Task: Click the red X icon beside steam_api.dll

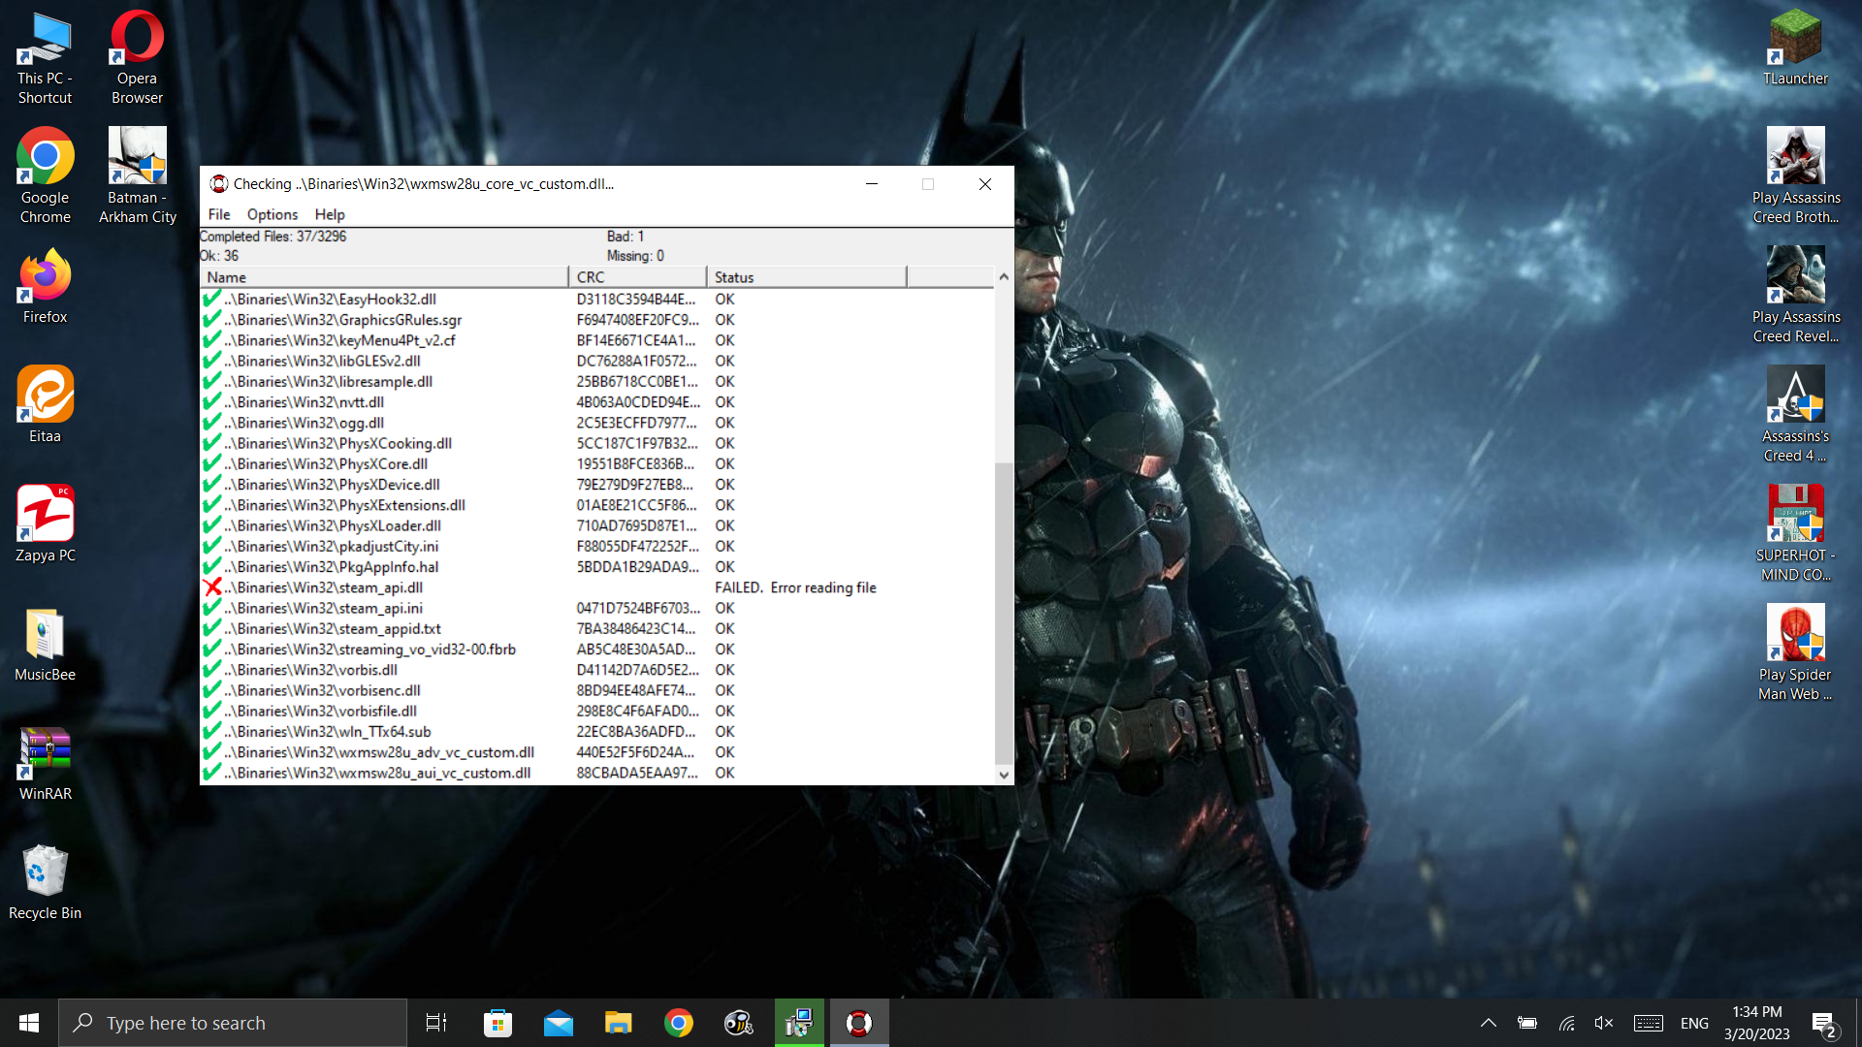Action: click(x=212, y=587)
